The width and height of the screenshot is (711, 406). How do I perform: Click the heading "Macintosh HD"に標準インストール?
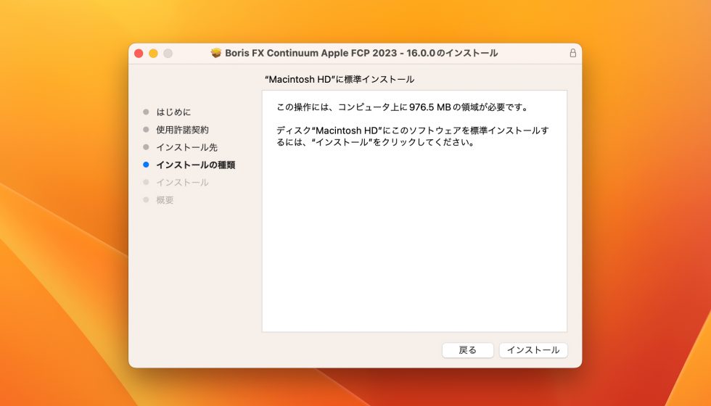pyautogui.click(x=340, y=79)
